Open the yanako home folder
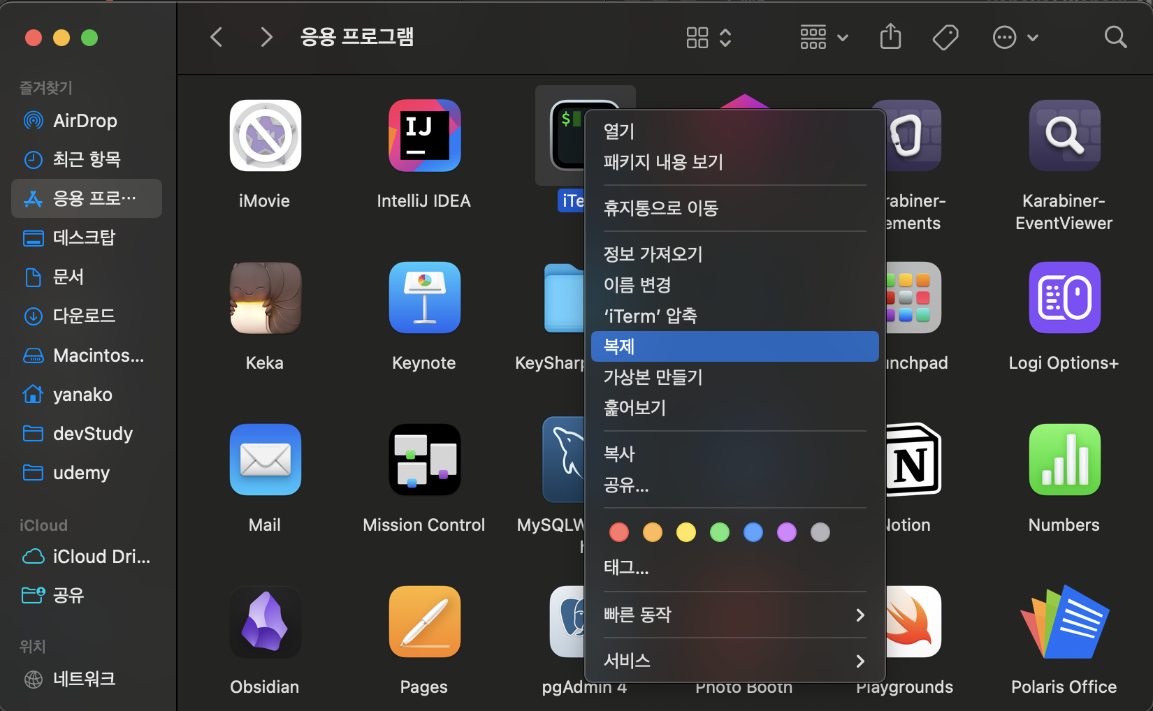The width and height of the screenshot is (1153, 711). click(x=87, y=394)
